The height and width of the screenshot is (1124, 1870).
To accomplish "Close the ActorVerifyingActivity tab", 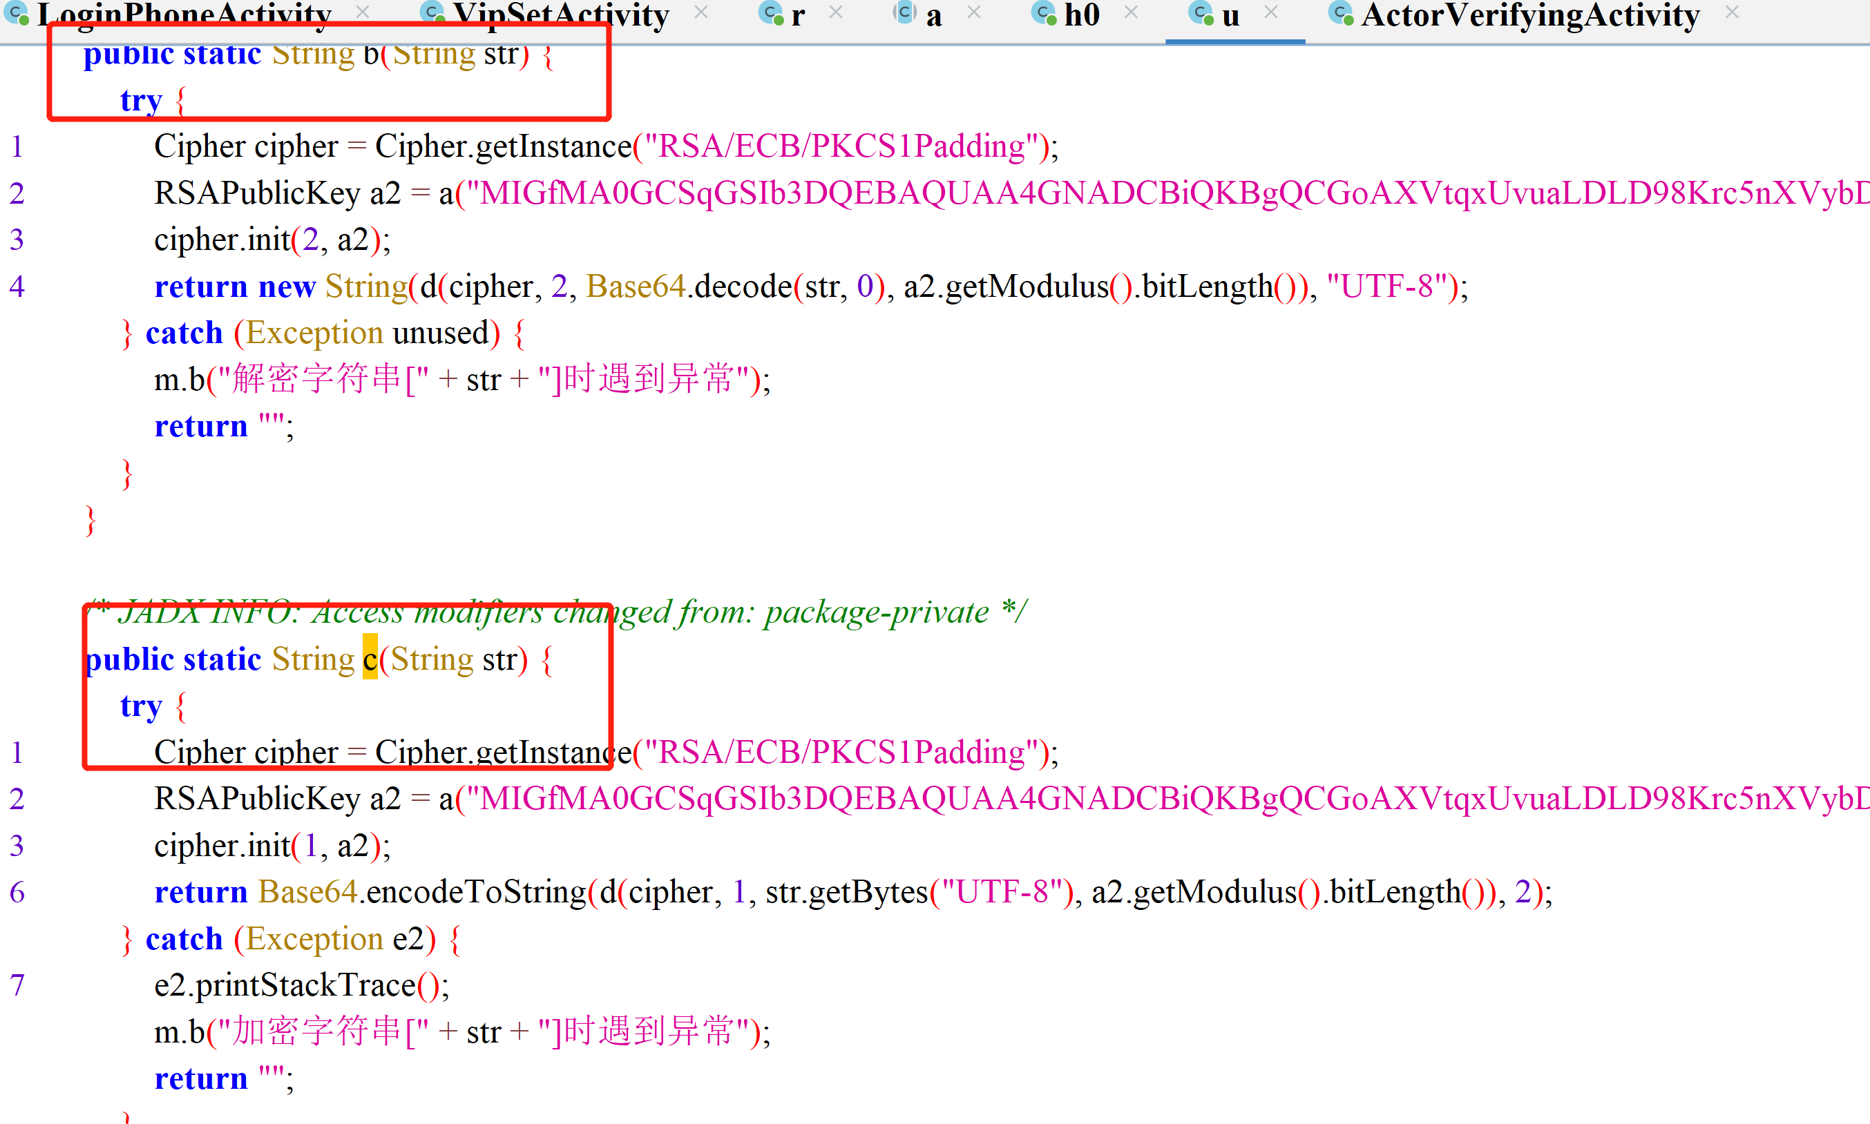I will click(x=1732, y=12).
